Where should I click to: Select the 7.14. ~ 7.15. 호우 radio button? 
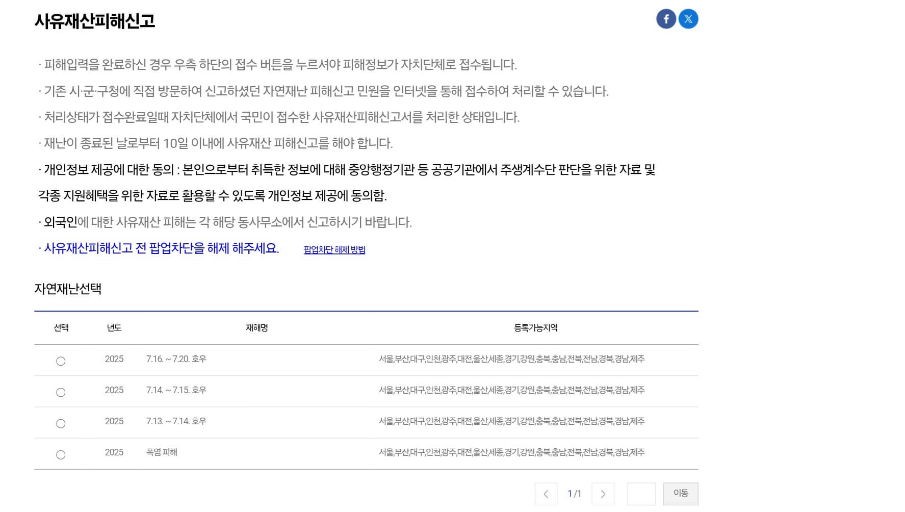(61, 392)
